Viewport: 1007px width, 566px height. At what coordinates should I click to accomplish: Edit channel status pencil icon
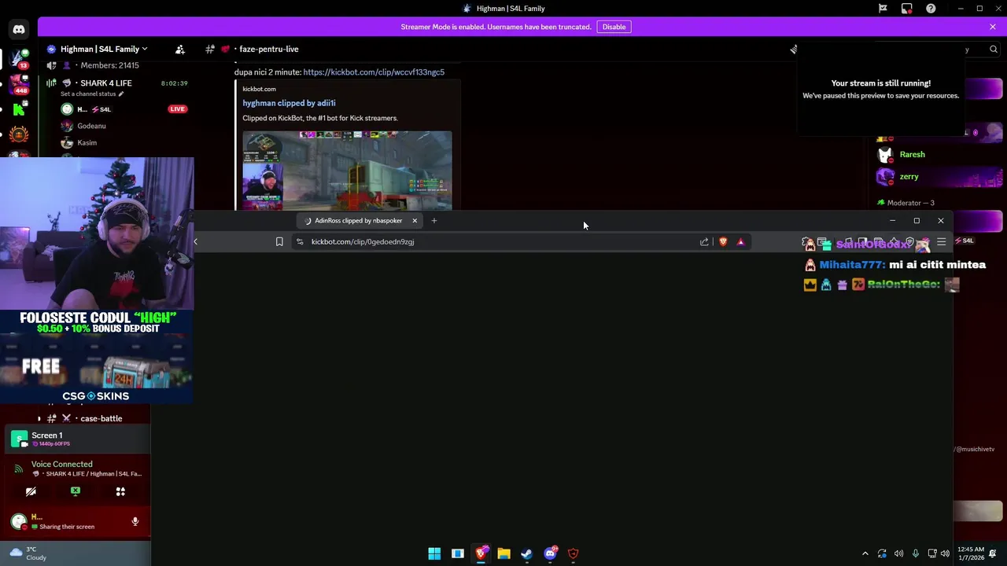click(121, 94)
